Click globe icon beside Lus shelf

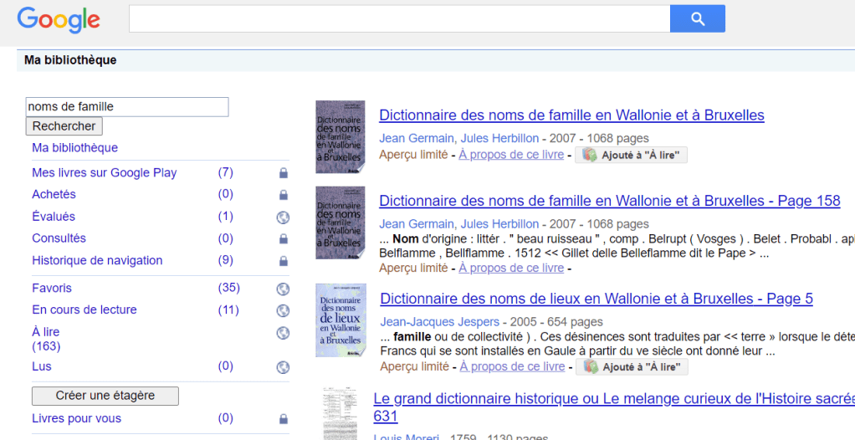pyautogui.click(x=283, y=367)
